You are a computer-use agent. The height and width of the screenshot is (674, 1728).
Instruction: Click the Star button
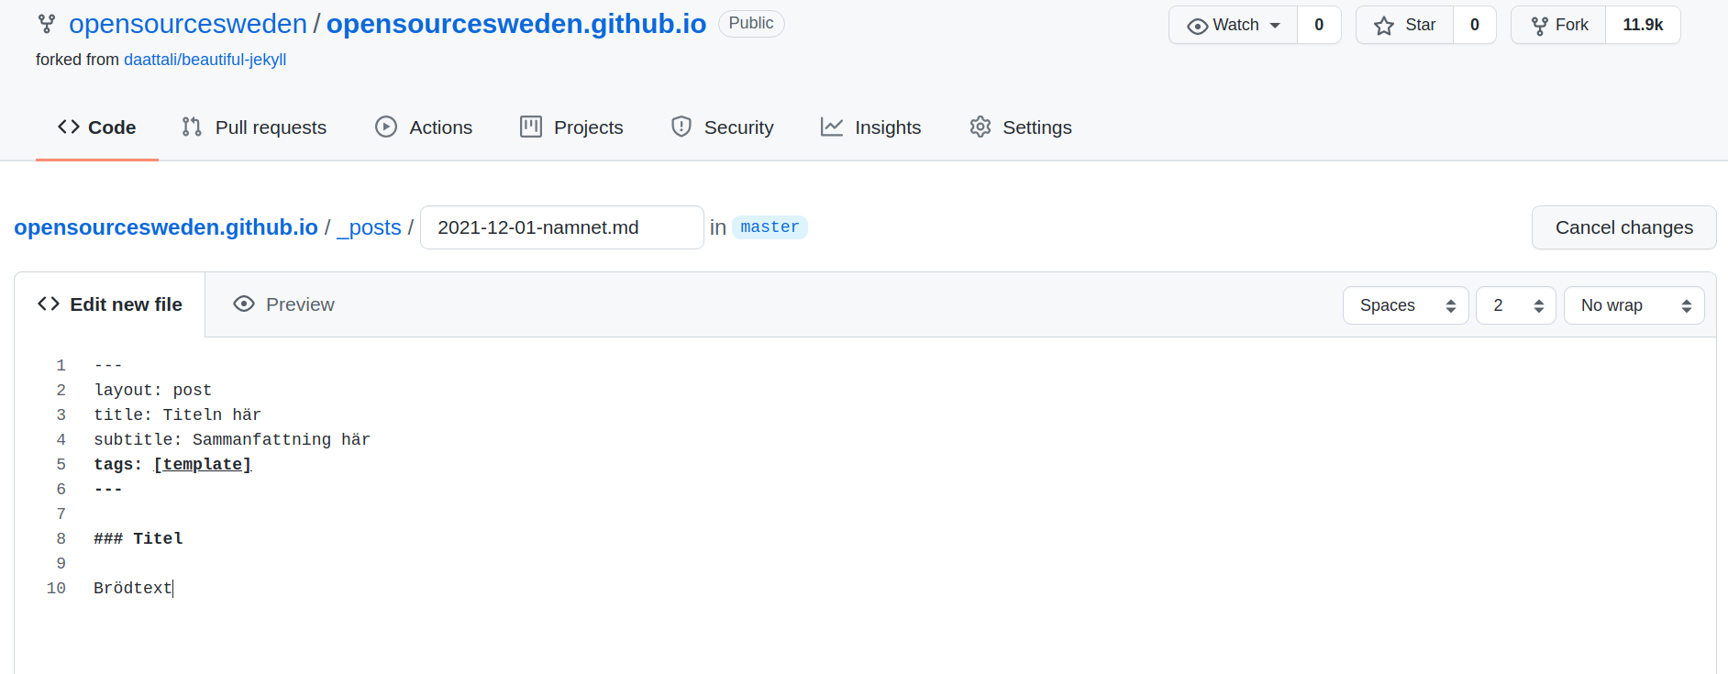tap(1405, 25)
